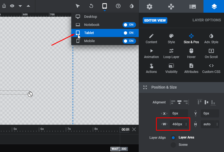The image size is (224, 152).
Task: Align layer horizontally center
Action: pyautogui.click(x=179, y=102)
